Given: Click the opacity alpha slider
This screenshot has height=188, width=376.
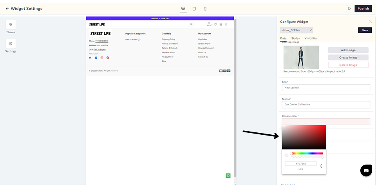Looking at the screenshot, I should 307,157.
